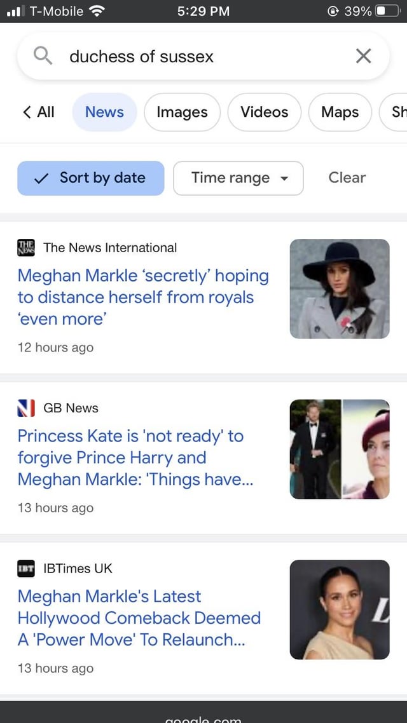Tap the back chevron beside All
This screenshot has height=723, width=407.
[x=27, y=112]
